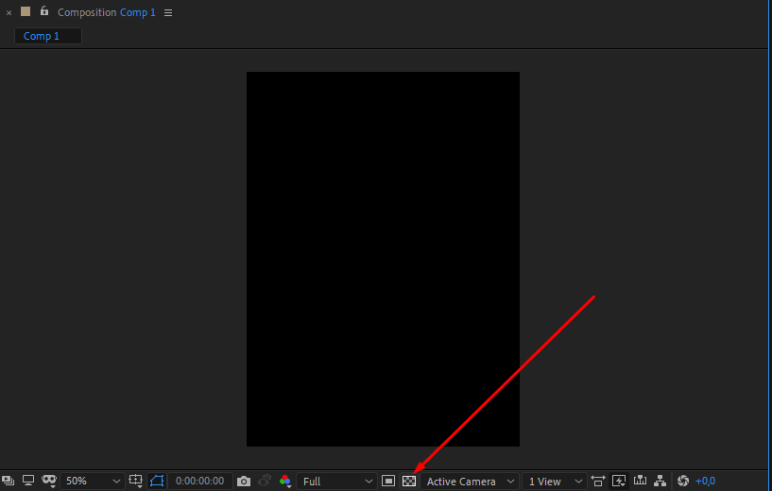The width and height of the screenshot is (772, 491).
Task: Click the 0:00:00:00 current time field
Action: coord(200,482)
